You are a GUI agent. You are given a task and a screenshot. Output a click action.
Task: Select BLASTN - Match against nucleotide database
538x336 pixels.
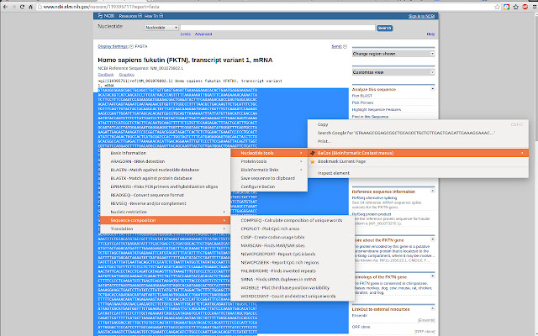[165, 170]
